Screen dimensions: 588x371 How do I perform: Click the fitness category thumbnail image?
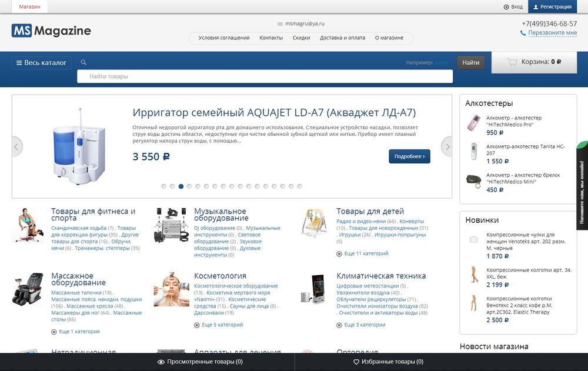click(28, 225)
